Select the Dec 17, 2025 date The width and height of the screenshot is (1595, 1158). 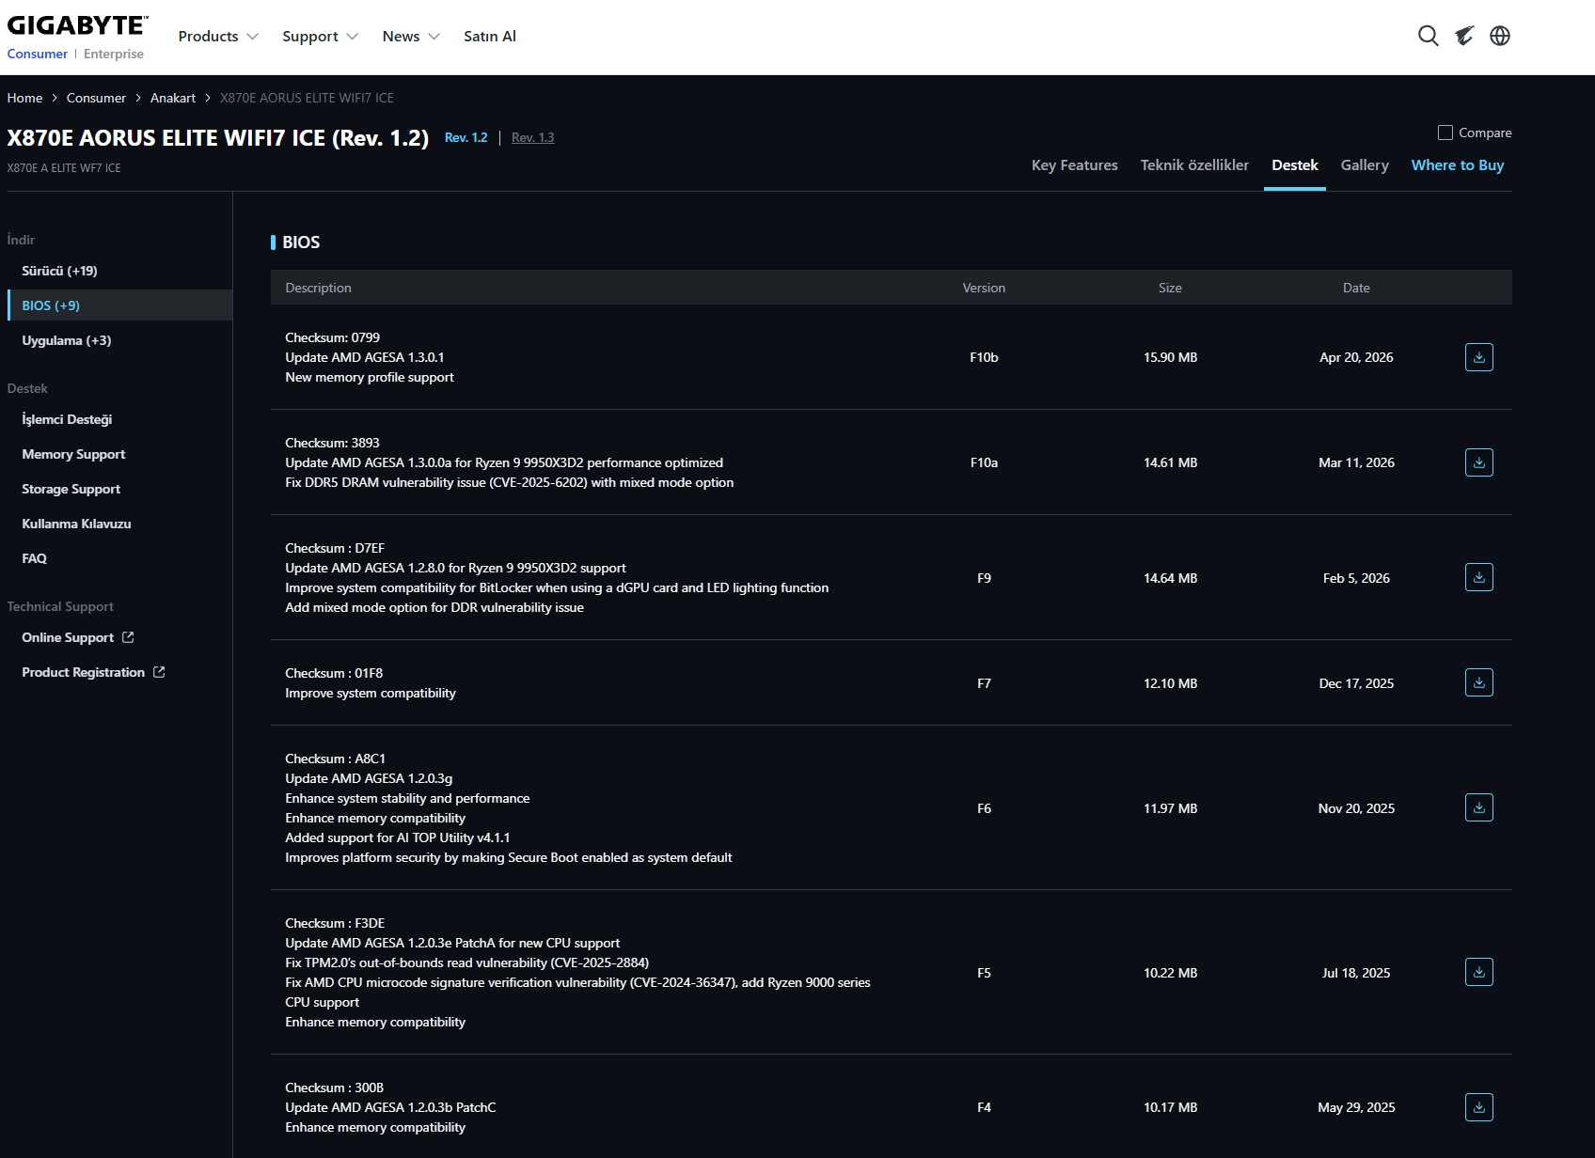(x=1356, y=683)
